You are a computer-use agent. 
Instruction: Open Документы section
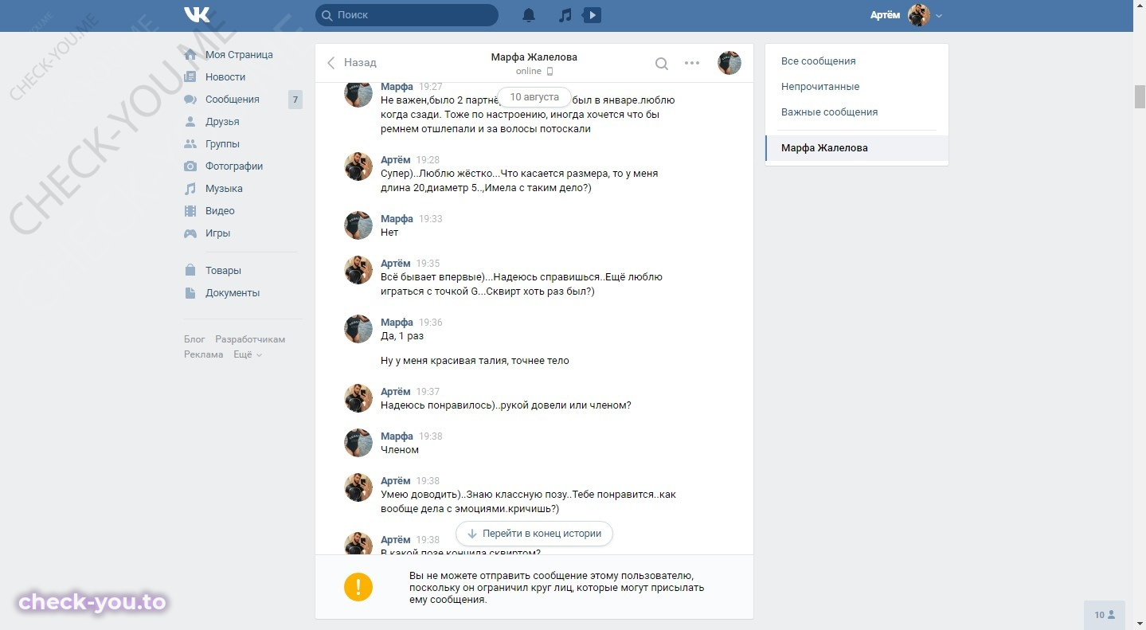(233, 293)
